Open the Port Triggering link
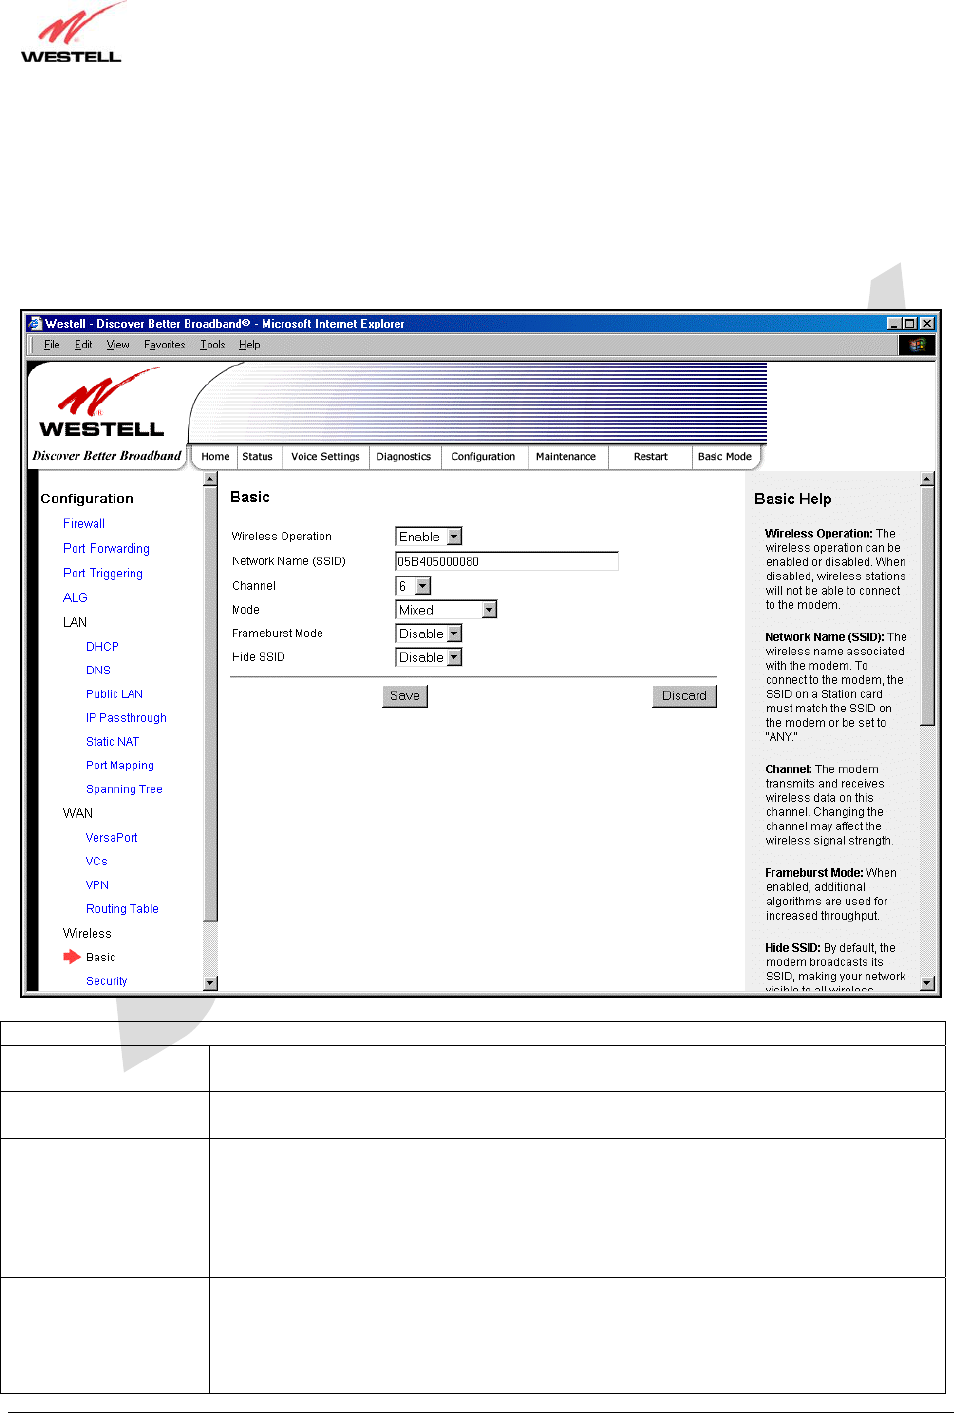 tap(103, 574)
